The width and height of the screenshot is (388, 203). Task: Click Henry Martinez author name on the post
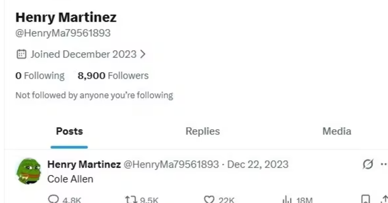84,164
